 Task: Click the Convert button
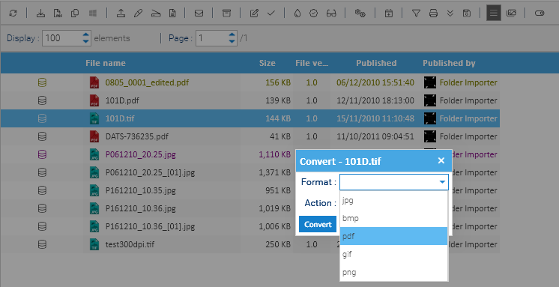coord(318,224)
